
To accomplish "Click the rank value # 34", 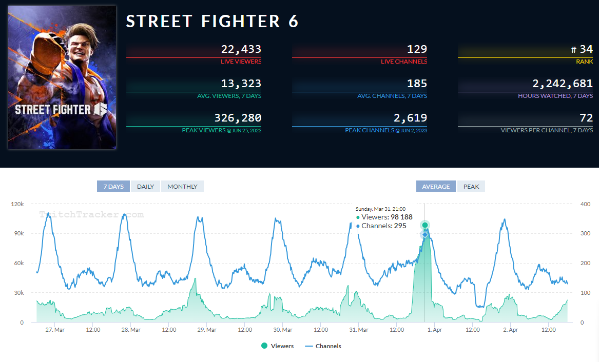I will point(582,49).
